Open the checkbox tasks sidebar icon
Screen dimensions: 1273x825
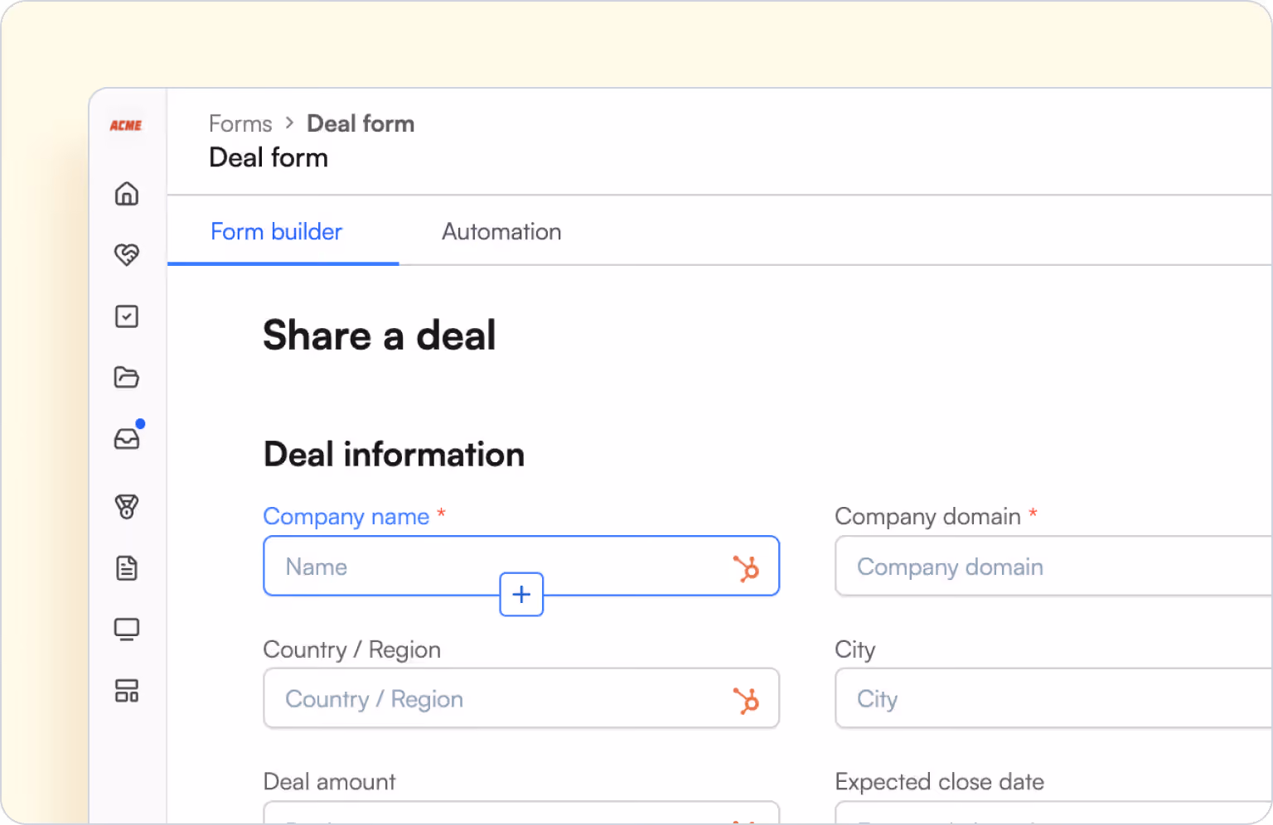127,316
